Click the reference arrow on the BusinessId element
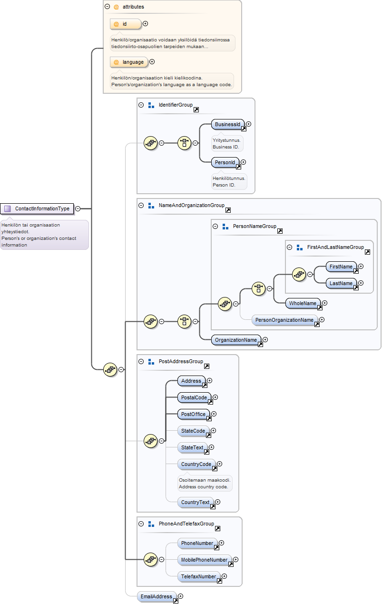This screenshot has height=604, width=382. point(244,129)
